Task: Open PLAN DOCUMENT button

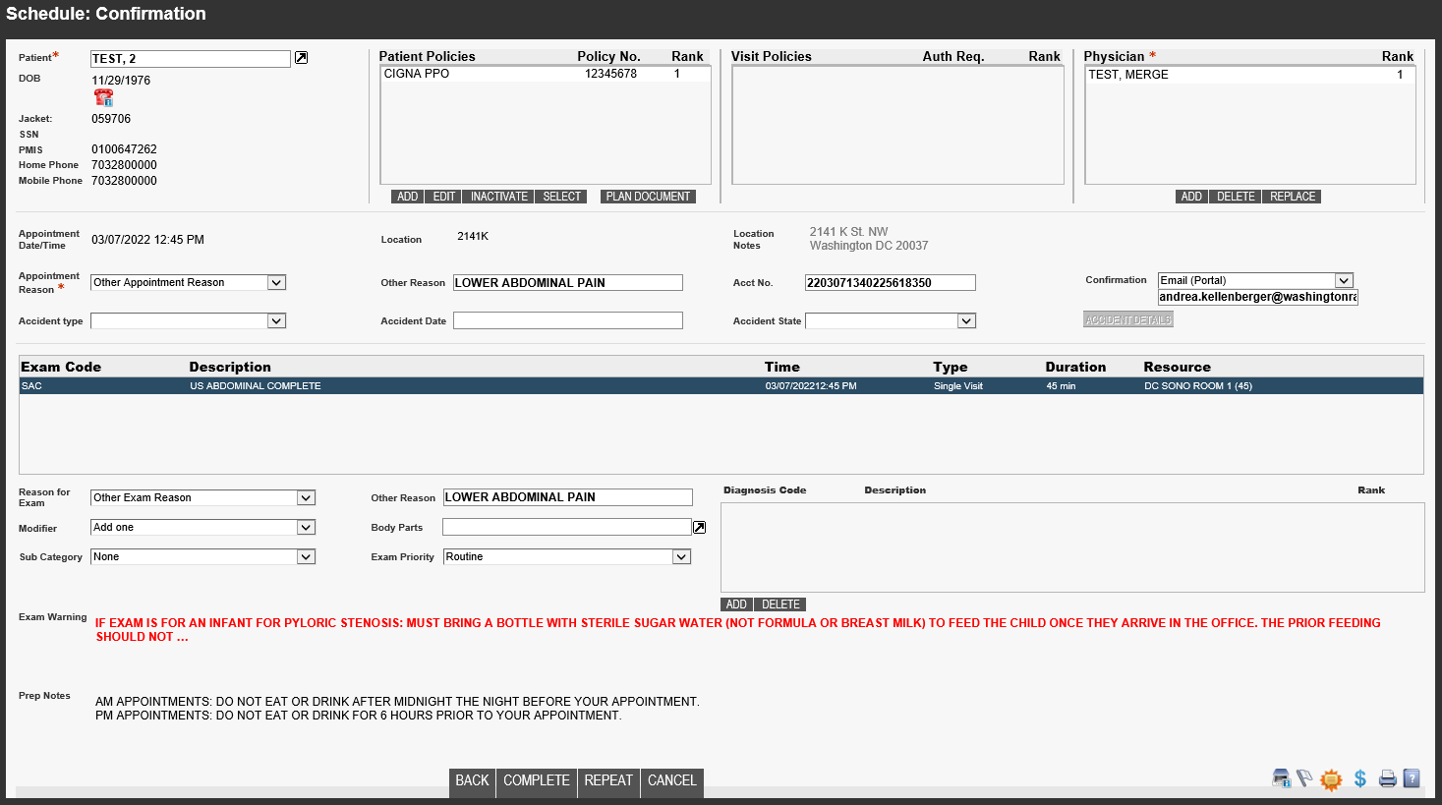Action: tap(648, 197)
